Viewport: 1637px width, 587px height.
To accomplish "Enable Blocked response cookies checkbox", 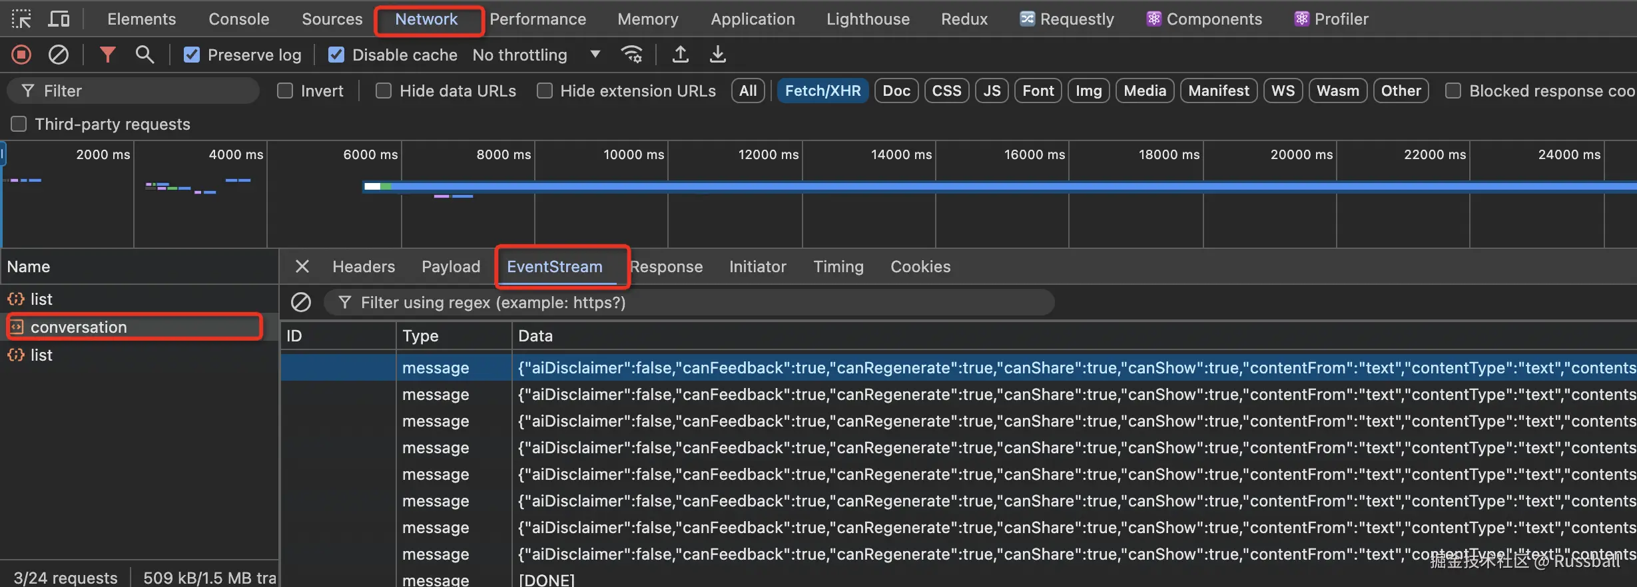I will pyautogui.click(x=1453, y=91).
